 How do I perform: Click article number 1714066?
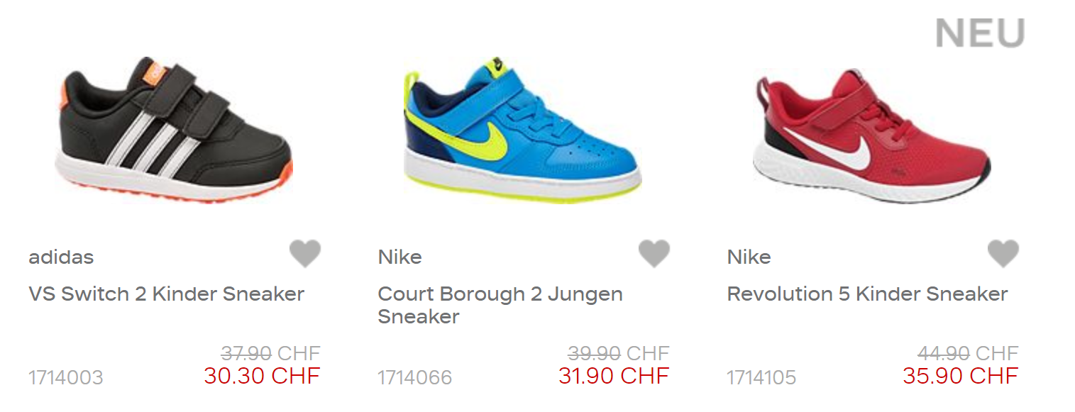[414, 377]
